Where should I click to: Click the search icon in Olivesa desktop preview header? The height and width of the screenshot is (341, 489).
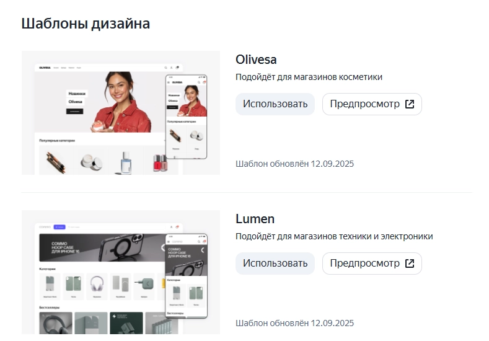coord(165,68)
